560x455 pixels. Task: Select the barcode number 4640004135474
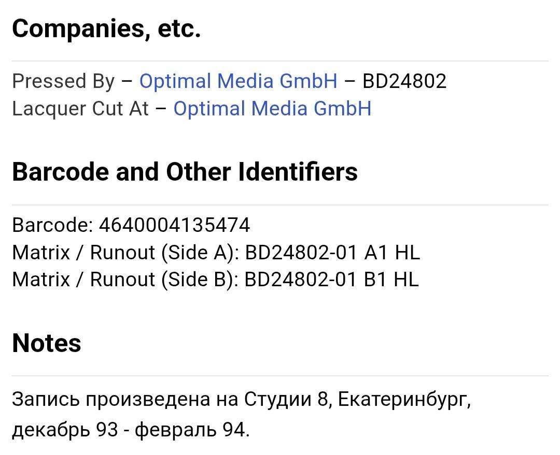[175, 225]
